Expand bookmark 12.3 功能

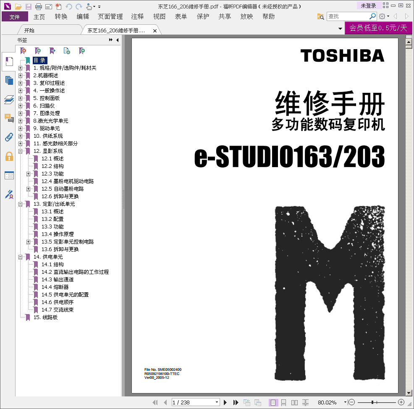28,174
